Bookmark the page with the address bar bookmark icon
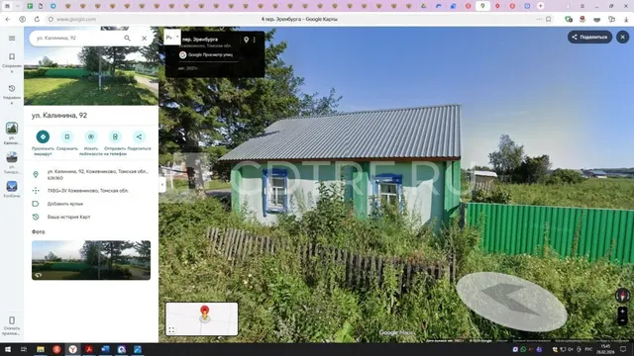Image resolution: width=634 pixels, height=356 pixels. [x=548, y=19]
